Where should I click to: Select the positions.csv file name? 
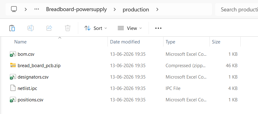(31, 100)
